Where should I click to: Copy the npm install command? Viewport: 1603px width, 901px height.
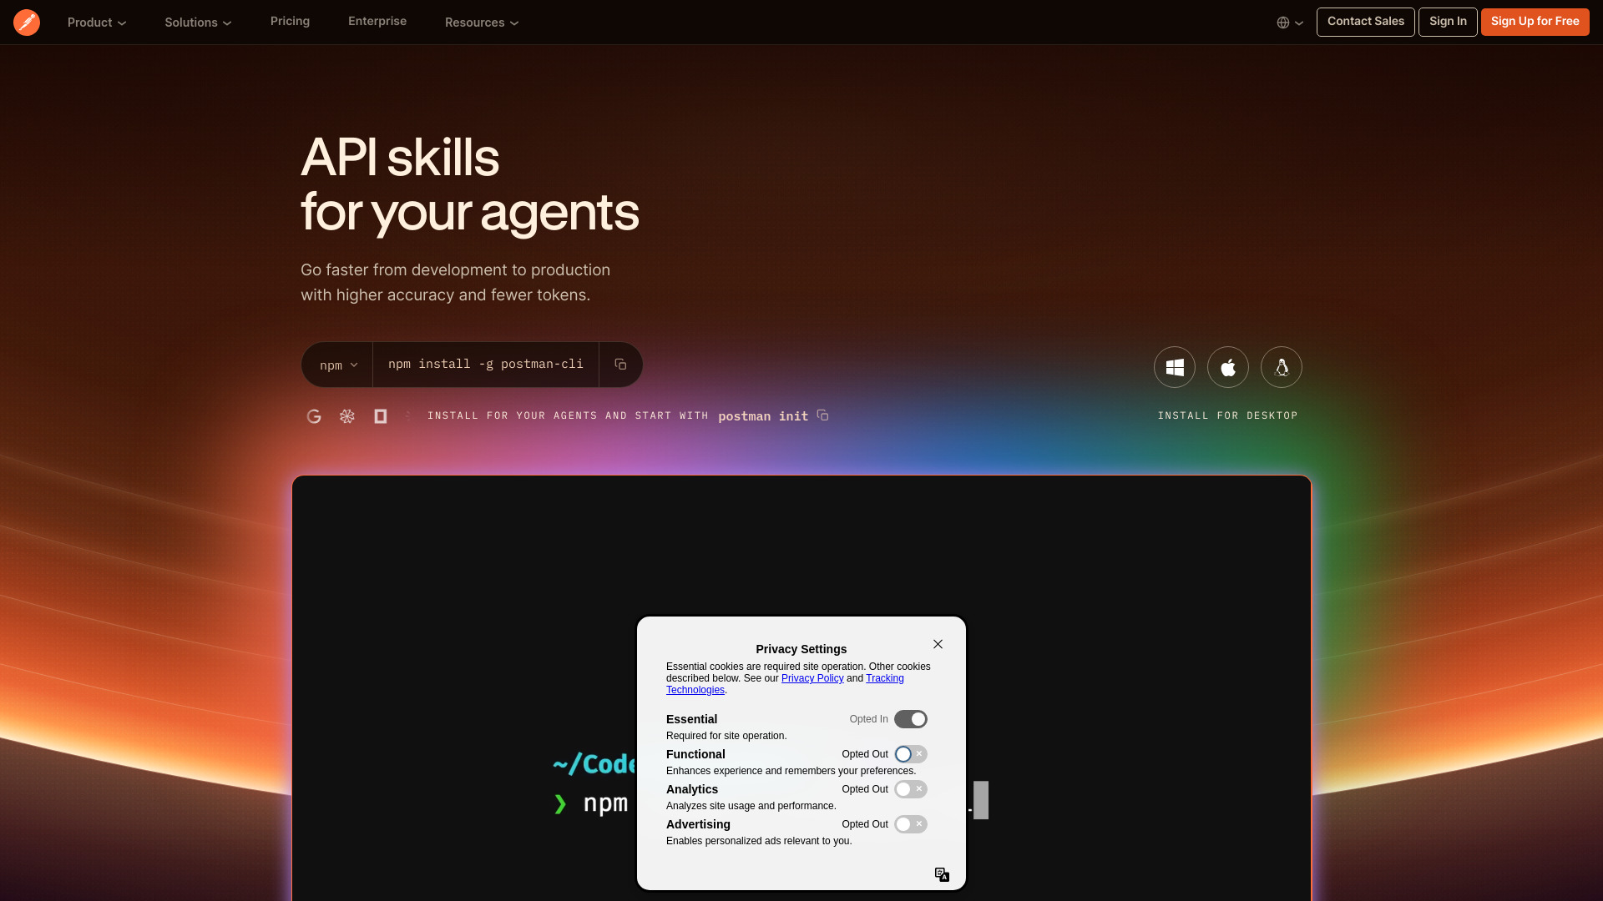click(x=620, y=365)
